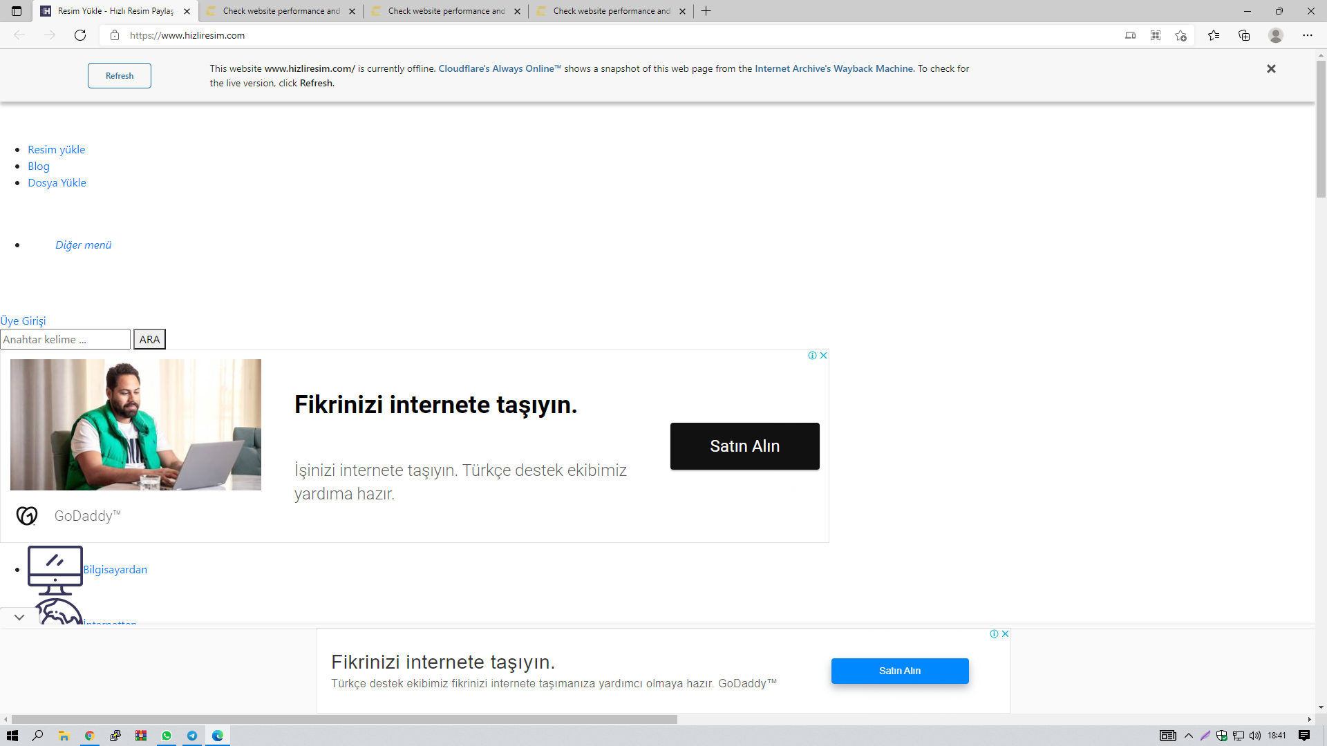Screen dimensions: 1327x746
Task: Launch Google Chrome from the taskbar
Action: 89,736
